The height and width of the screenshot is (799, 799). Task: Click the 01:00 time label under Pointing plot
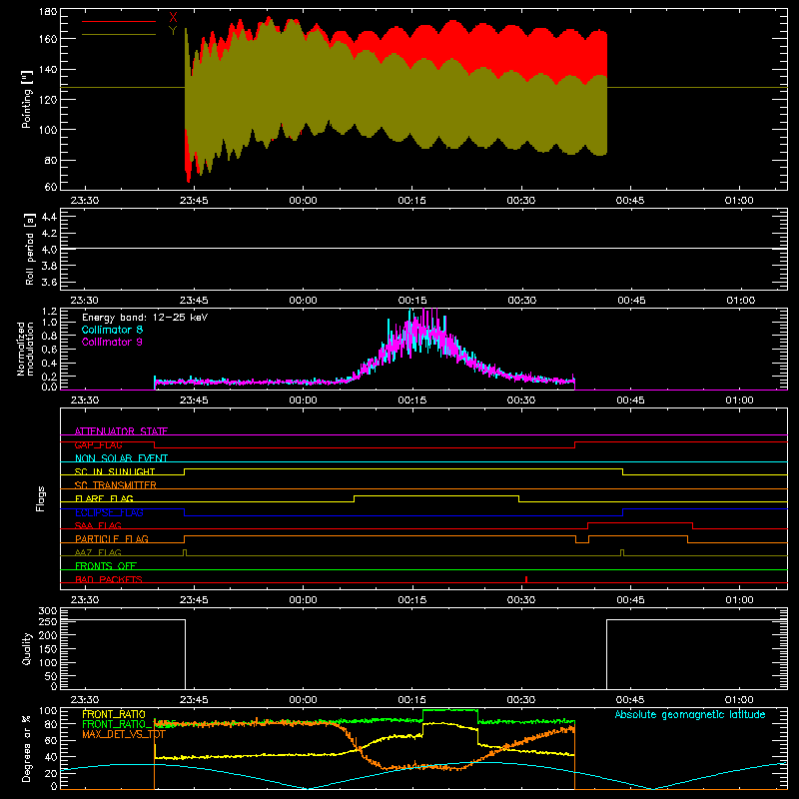pos(739,201)
